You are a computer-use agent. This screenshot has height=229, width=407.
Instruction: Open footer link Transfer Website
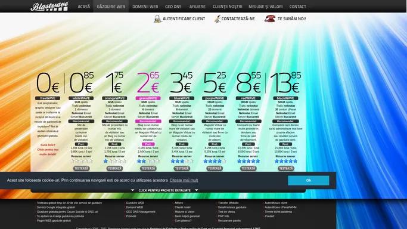228,203
